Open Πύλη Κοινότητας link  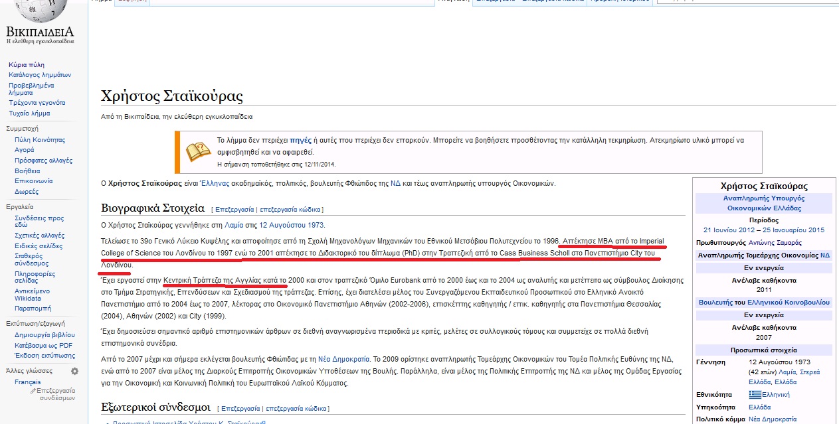[x=40, y=140]
